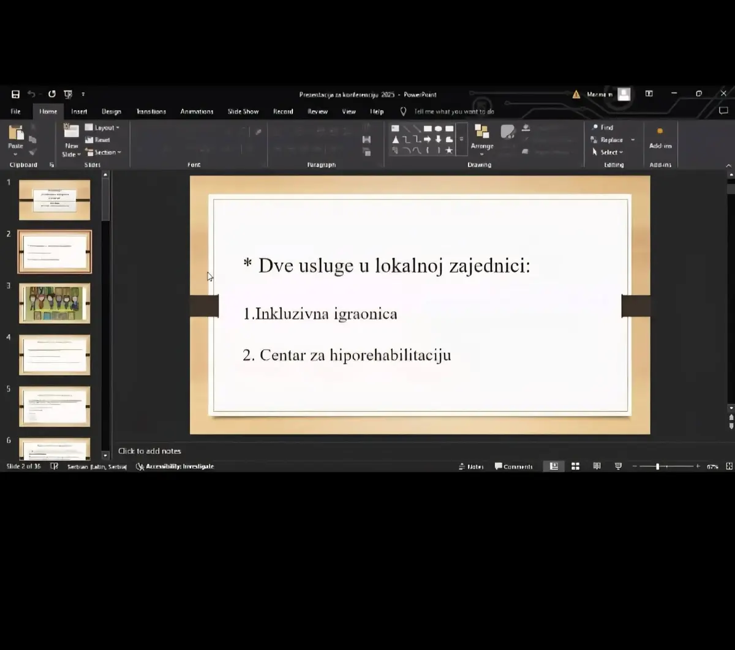Toggle Normal view button in status bar
This screenshot has height=650, width=735.
(x=554, y=466)
